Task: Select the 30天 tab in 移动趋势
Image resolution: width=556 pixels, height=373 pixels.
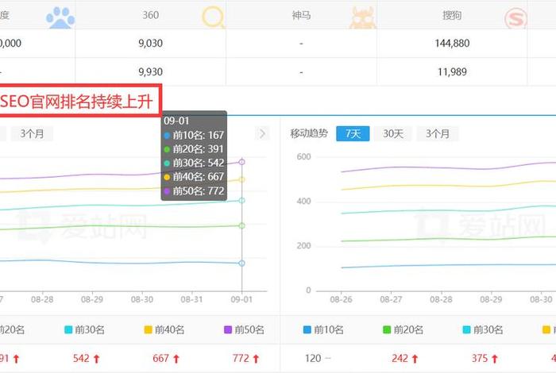Action: click(393, 133)
